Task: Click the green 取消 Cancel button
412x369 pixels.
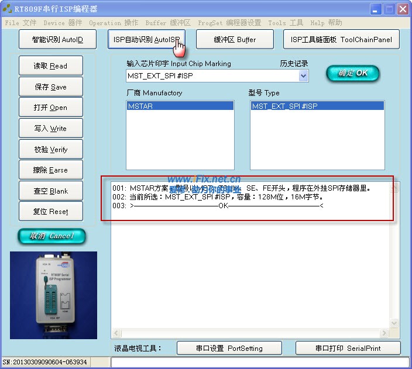Action: (52, 236)
